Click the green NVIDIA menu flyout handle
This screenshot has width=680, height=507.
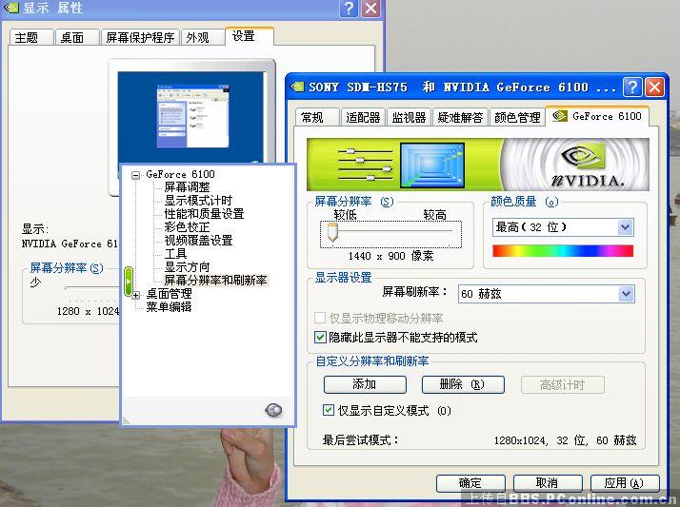coord(128,282)
